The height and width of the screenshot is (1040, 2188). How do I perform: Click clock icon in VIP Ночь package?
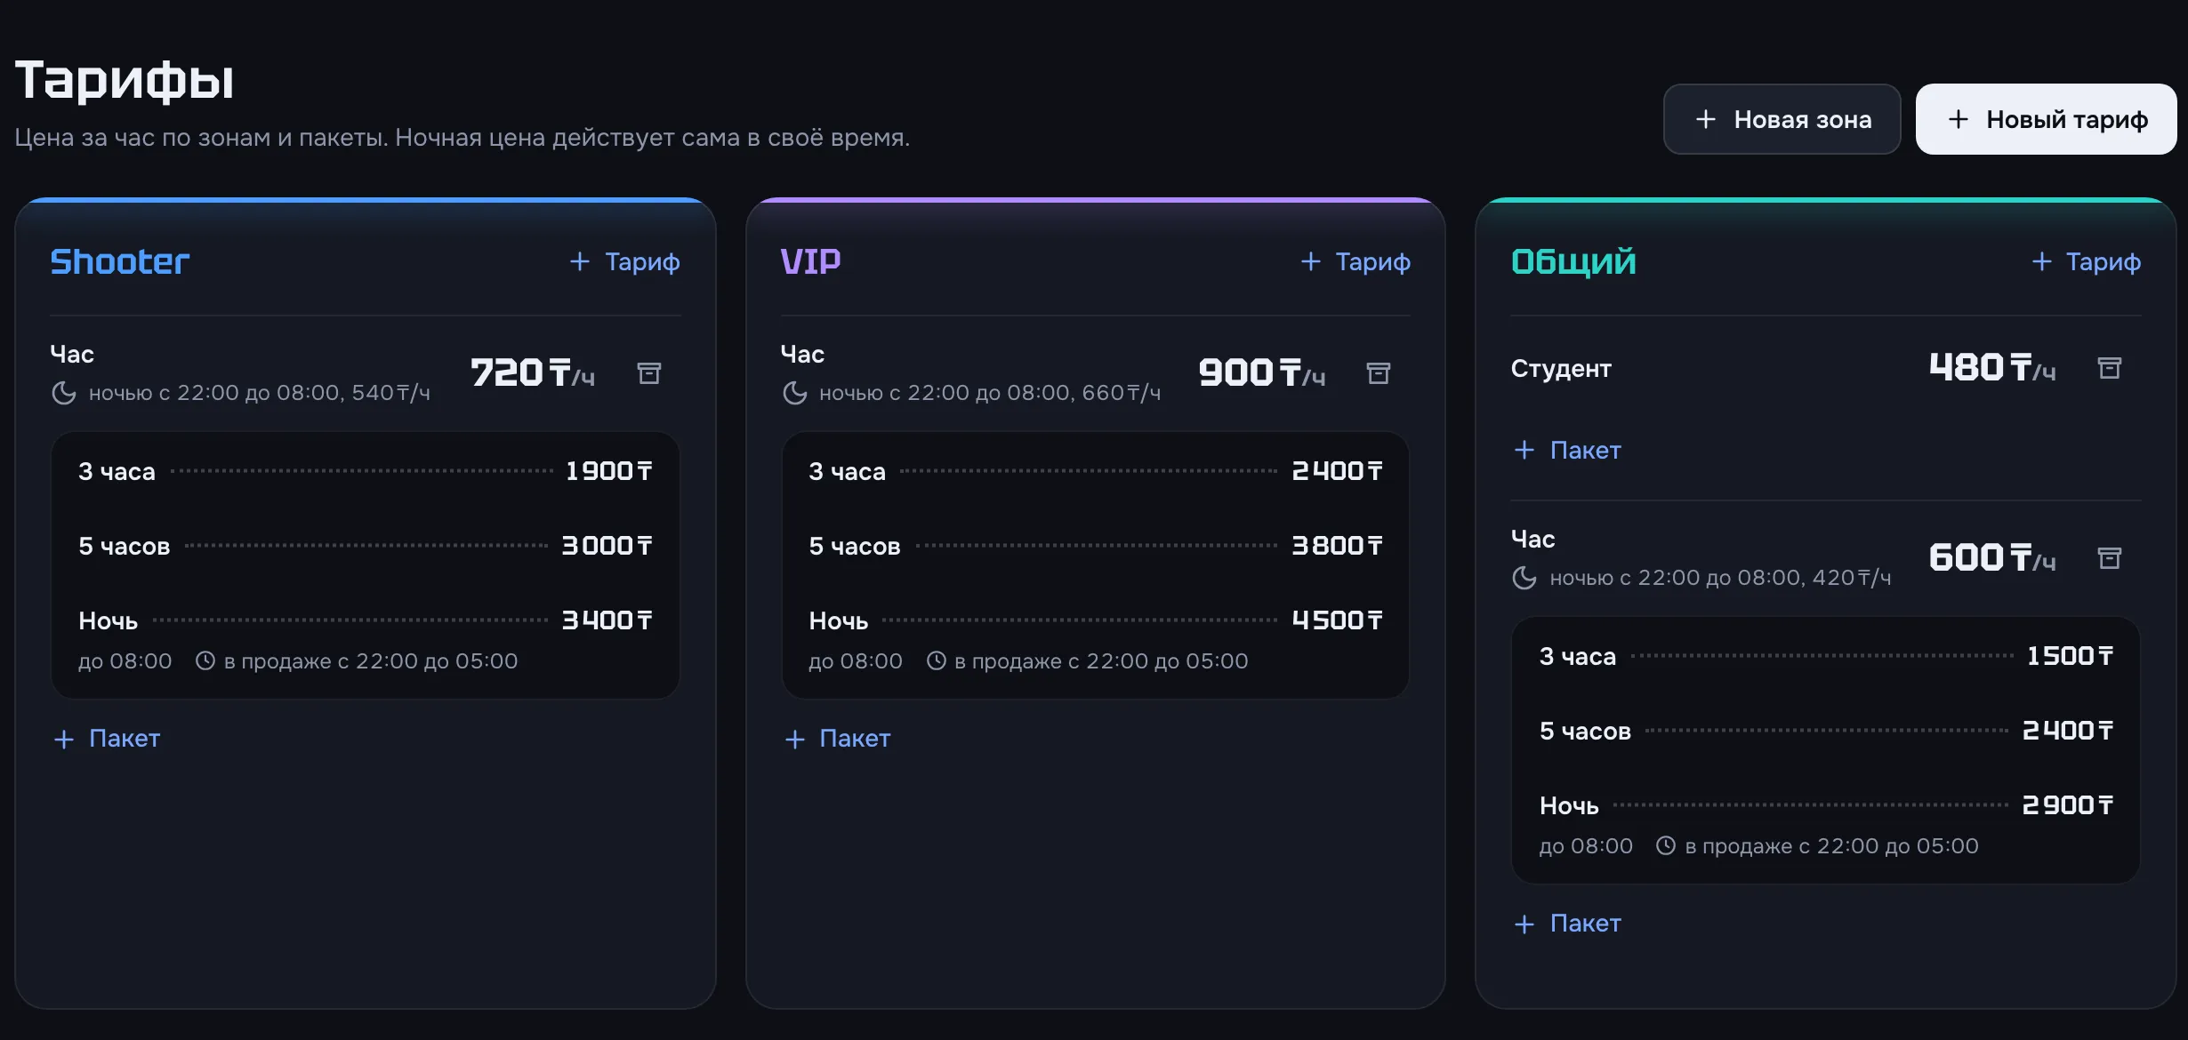pyautogui.click(x=937, y=660)
